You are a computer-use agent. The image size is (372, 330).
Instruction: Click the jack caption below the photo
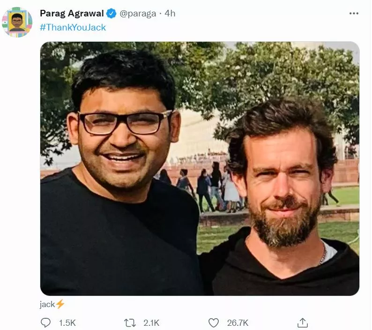[47, 304]
